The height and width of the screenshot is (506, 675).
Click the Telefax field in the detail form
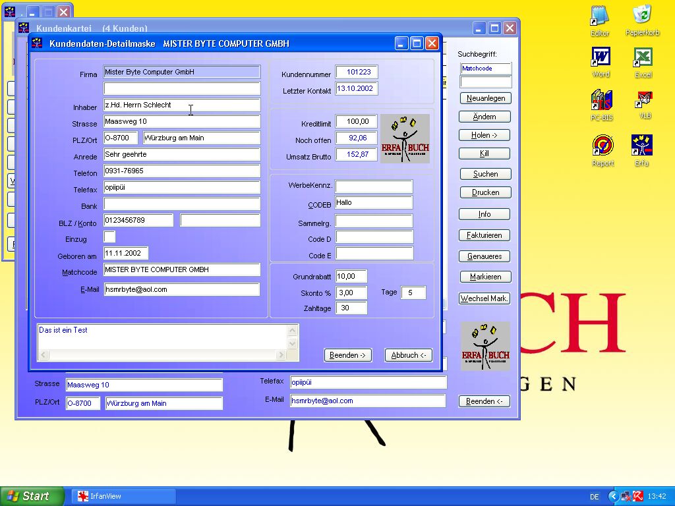(x=182, y=187)
